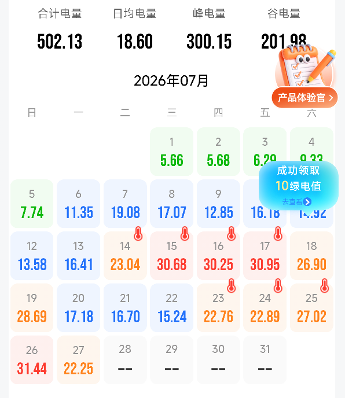Select July 1 with 5.66 usage
This screenshot has width=345, height=398.
(172, 152)
